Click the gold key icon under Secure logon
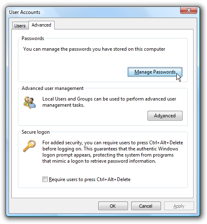Screen dimensions: 207x224 29,146
